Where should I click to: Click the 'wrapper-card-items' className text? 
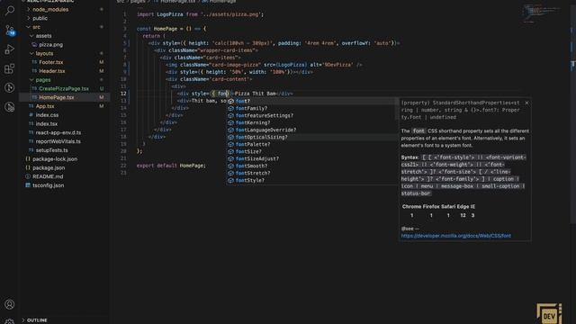pyautogui.click(x=226, y=50)
